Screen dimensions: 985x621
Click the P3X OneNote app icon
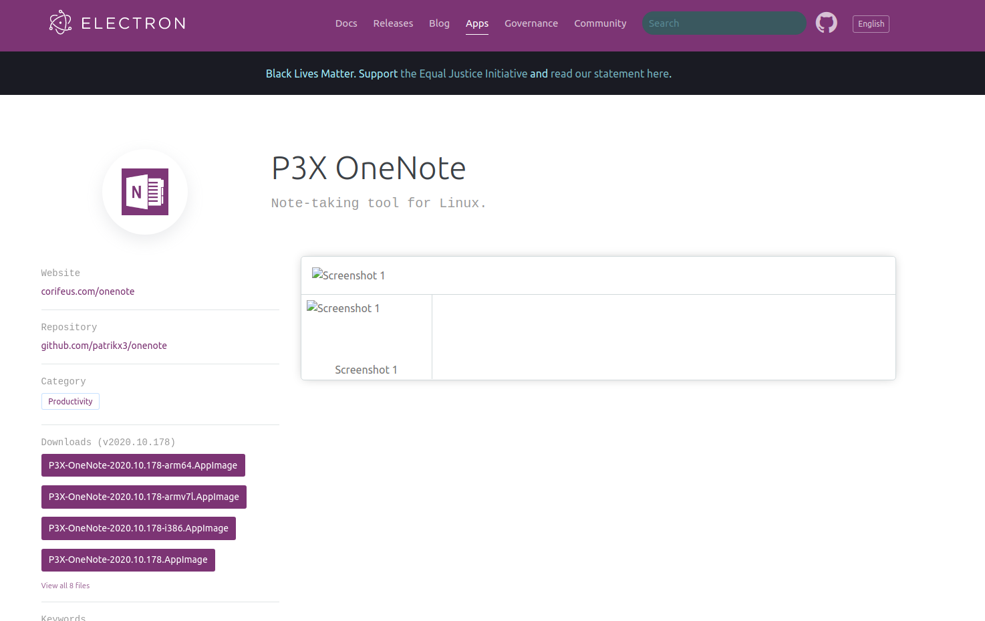(x=144, y=192)
